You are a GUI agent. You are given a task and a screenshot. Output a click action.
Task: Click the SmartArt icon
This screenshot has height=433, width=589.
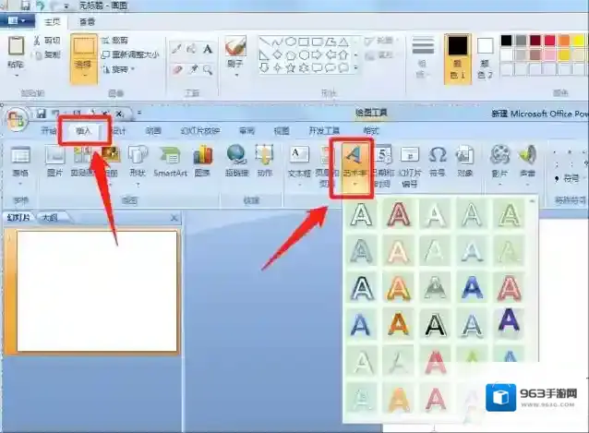coord(170,155)
